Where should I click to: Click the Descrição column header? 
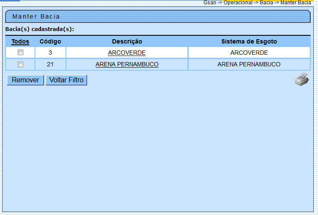pos(127,42)
